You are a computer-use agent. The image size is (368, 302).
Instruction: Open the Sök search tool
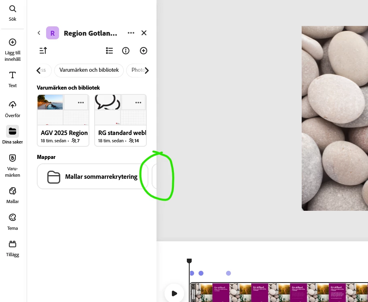(x=13, y=13)
